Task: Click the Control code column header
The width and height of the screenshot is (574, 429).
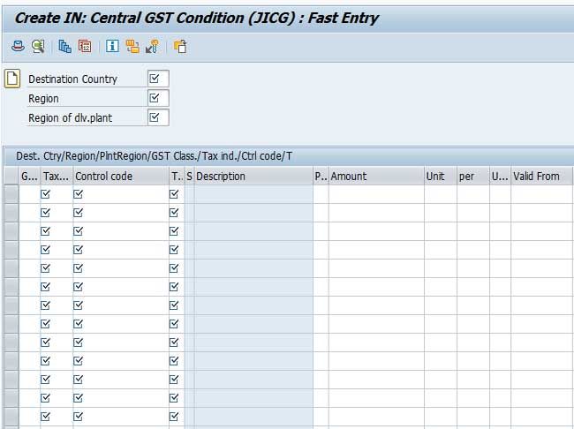Action: pyautogui.click(x=121, y=176)
